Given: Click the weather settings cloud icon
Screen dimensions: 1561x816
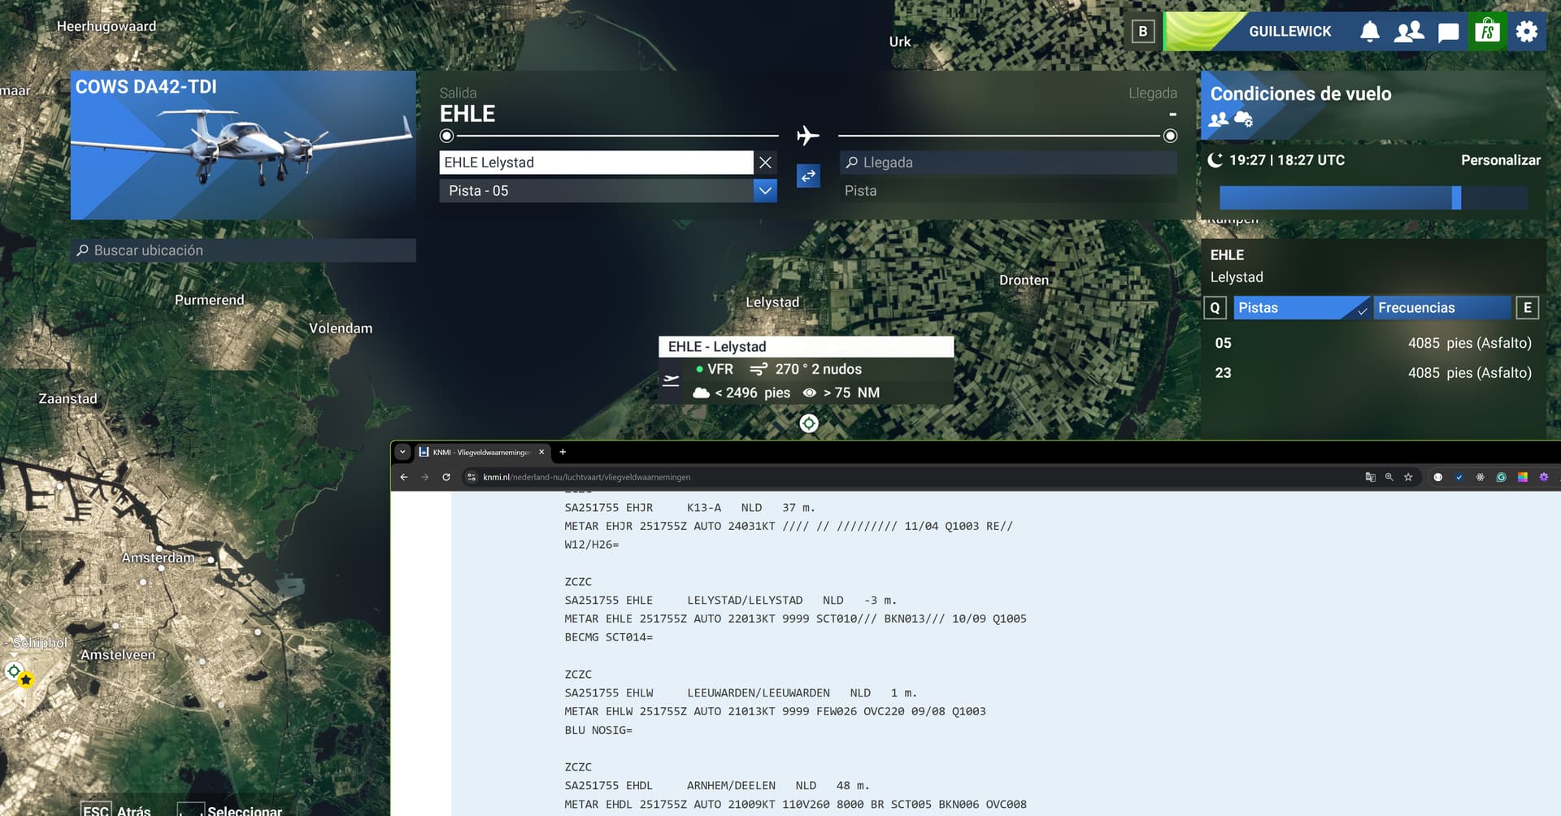Looking at the screenshot, I should point(1243,119).
